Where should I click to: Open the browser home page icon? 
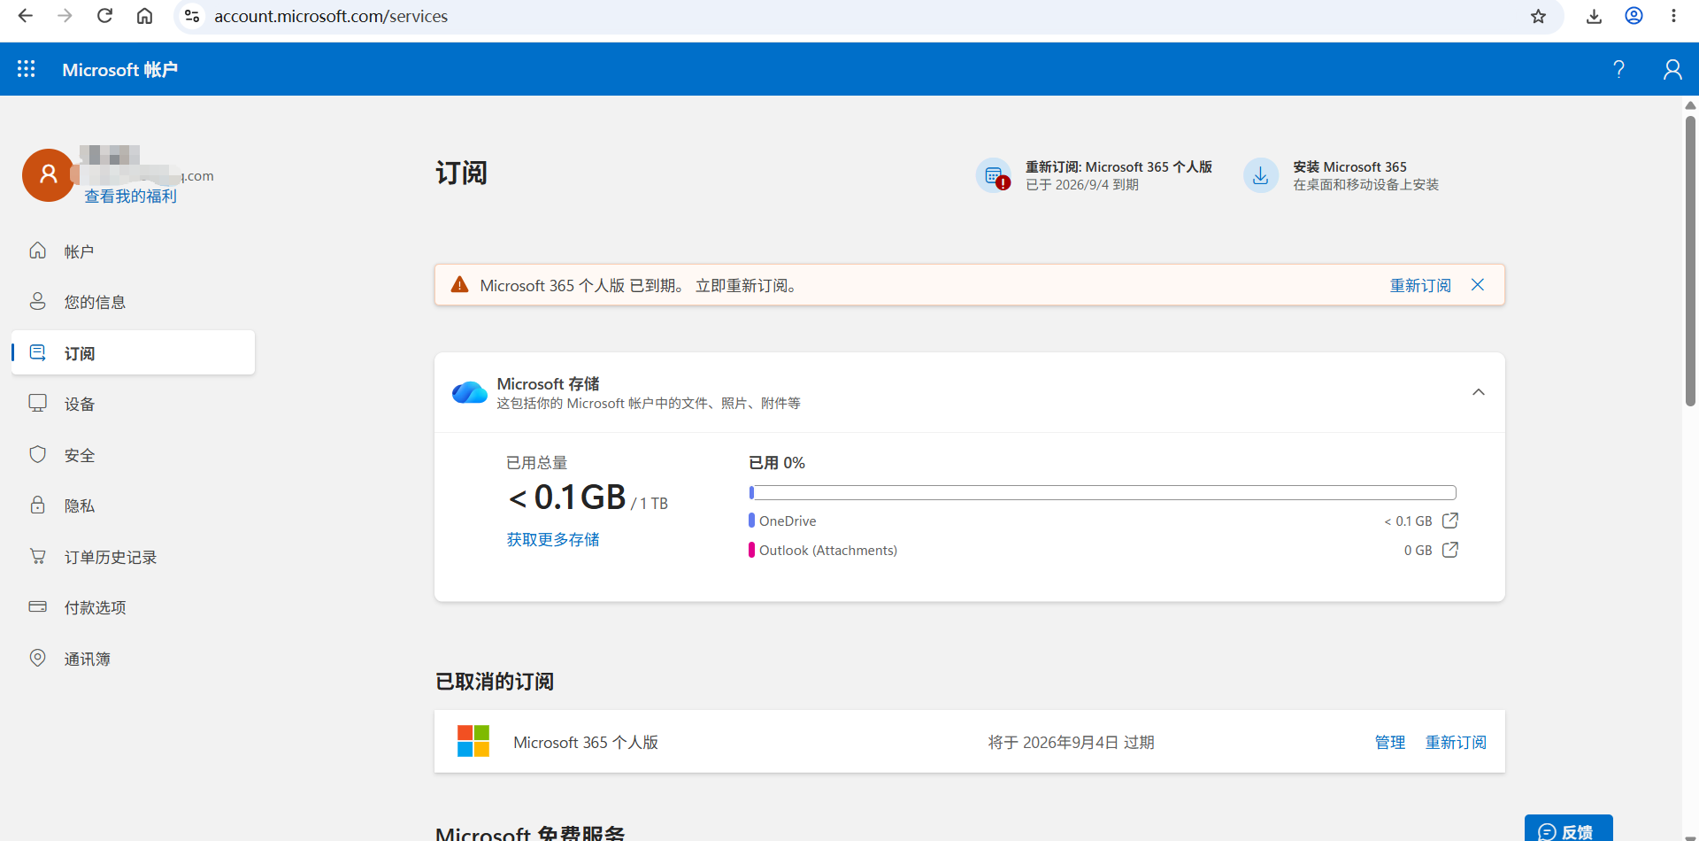(x=144, y=16)
